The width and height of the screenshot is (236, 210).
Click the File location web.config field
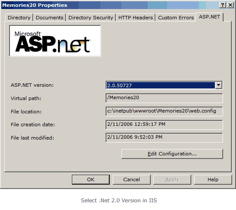[164, 111]
